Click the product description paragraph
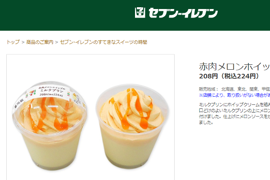270x180 pixels. coord(234,113)
